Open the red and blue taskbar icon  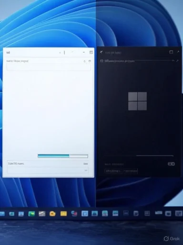(74, 213)
